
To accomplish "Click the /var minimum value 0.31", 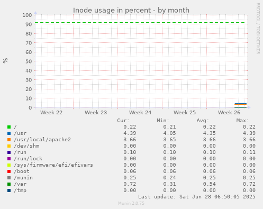I will (x=169, y=184).
